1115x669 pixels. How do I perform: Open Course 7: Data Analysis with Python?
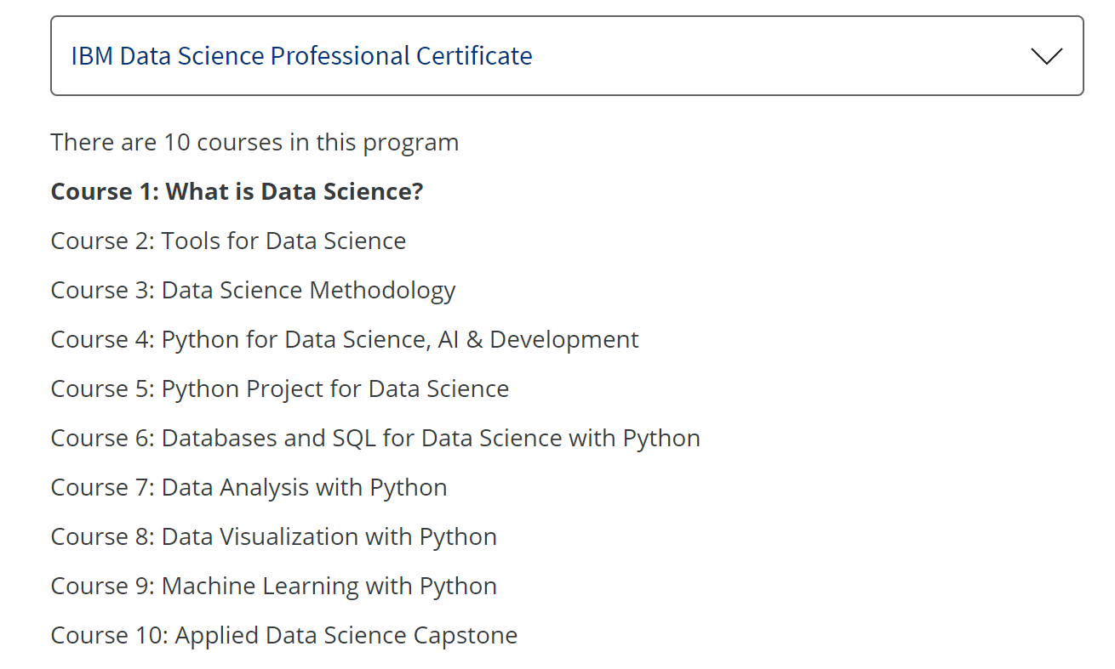click(x=249, y=487)
